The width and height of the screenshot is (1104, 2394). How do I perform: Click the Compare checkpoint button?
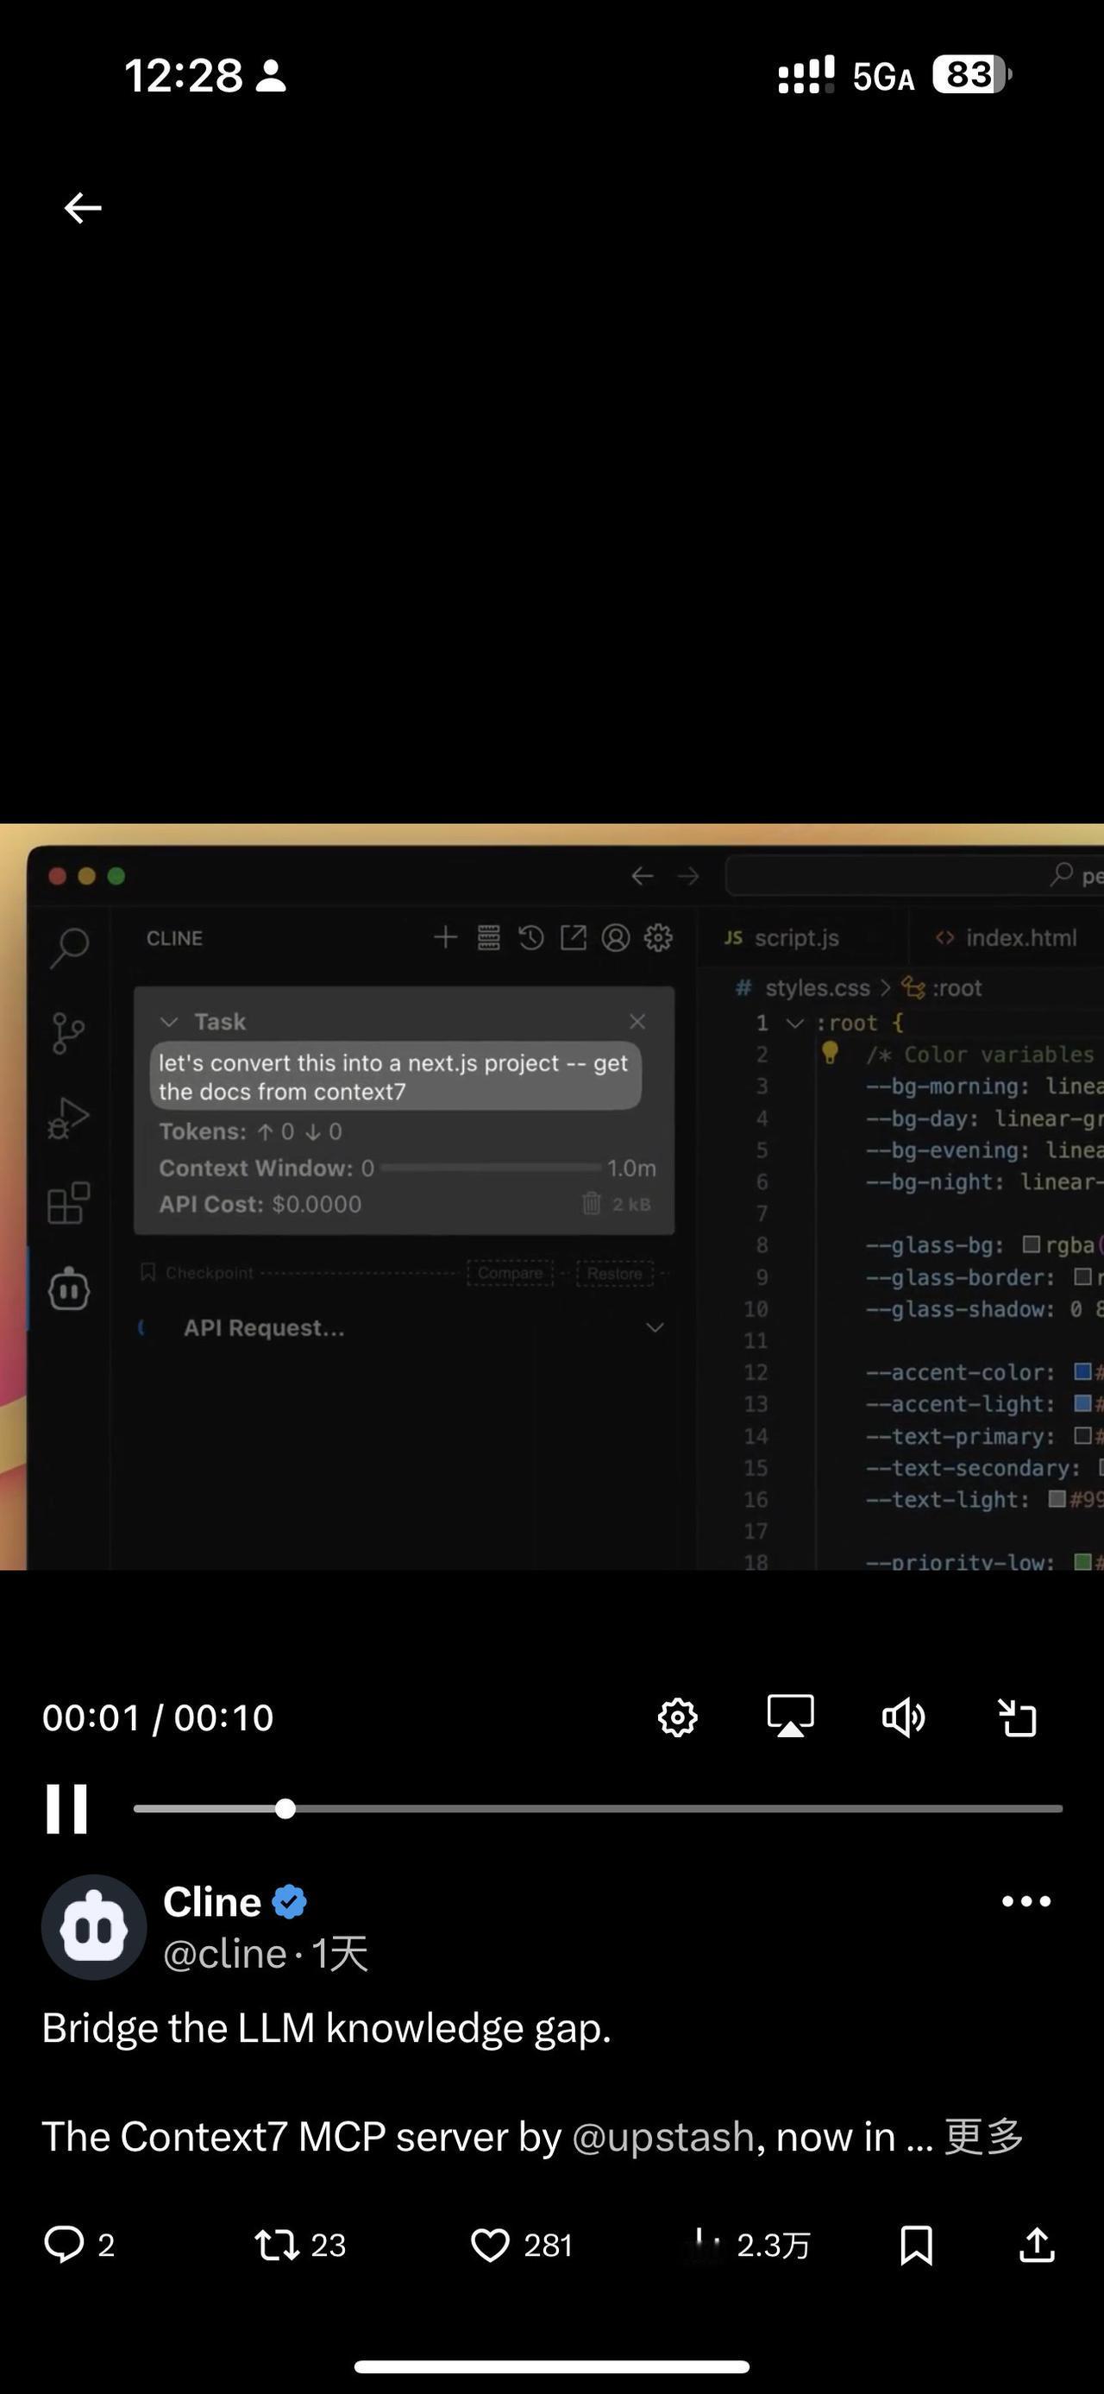pyautogui.click(x=510, y=1272)
